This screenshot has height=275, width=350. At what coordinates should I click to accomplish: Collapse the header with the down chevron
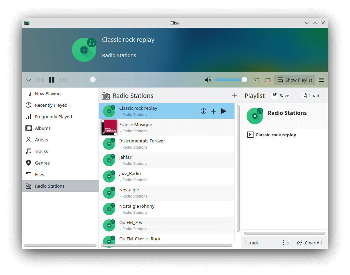tap(29, 80)
